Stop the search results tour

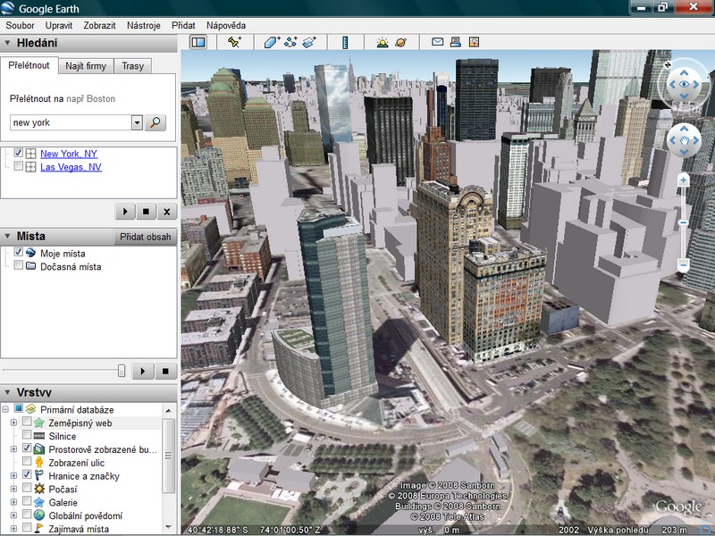(146, 212)
